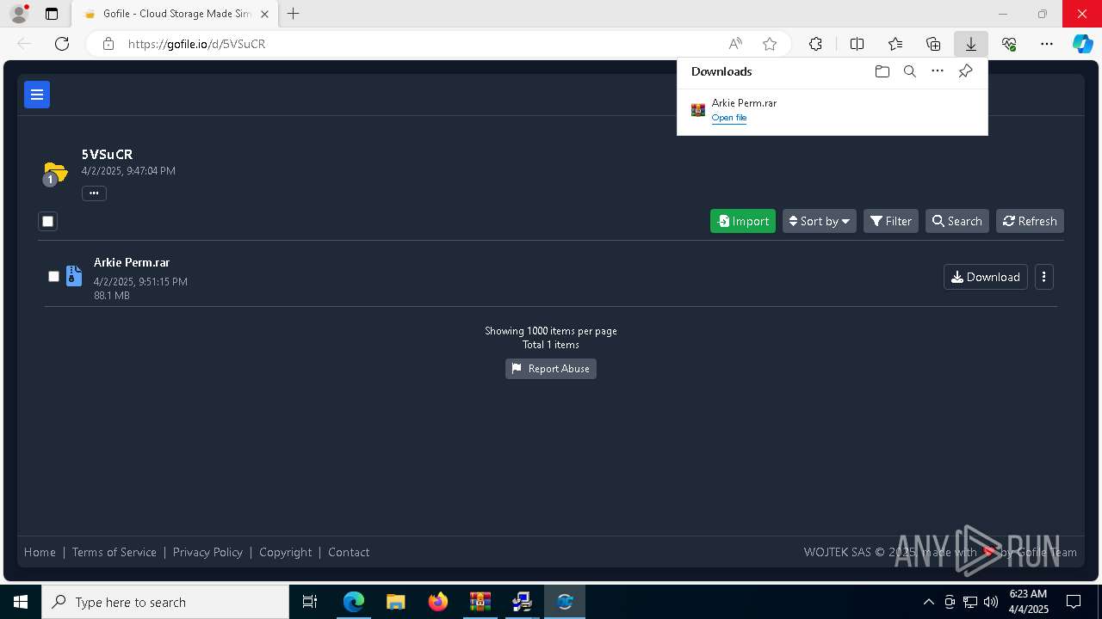Screen dimensions: 1102x619
Task: Click the Arkie Perm.rar file name
Action: (132, 262)
